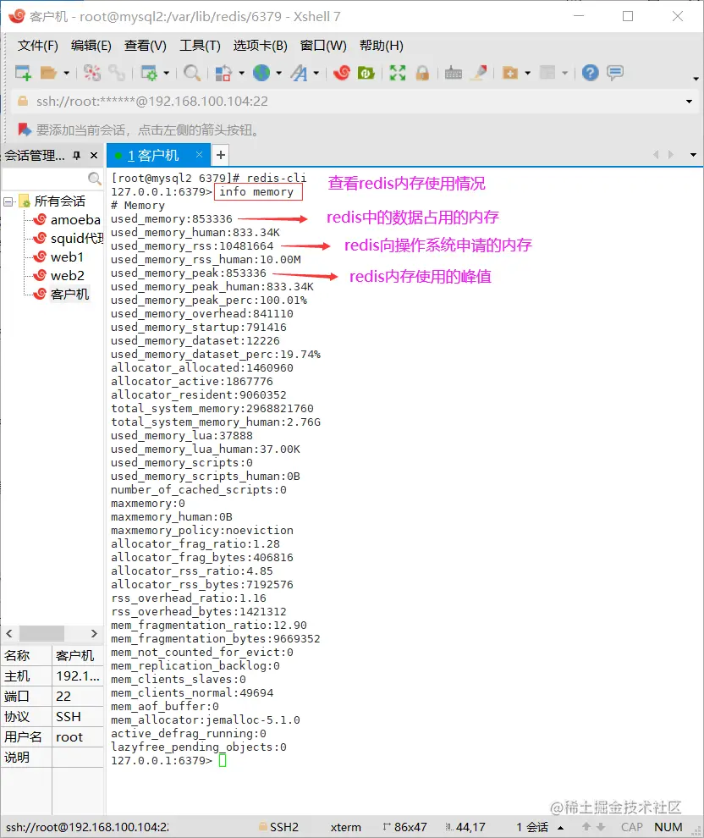Add a new tab with plus button
704x838 pixels.
point(221,156)
